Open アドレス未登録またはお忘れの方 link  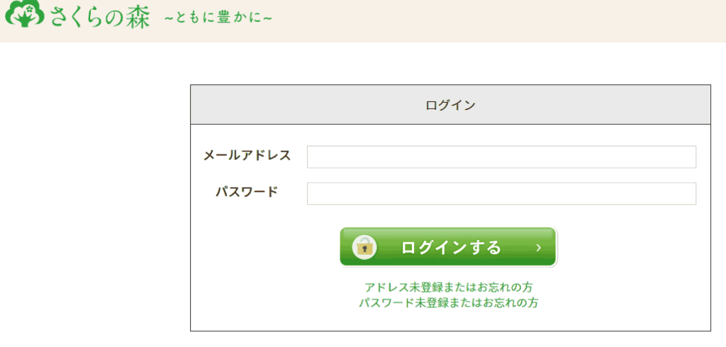(x=449, y=288)
